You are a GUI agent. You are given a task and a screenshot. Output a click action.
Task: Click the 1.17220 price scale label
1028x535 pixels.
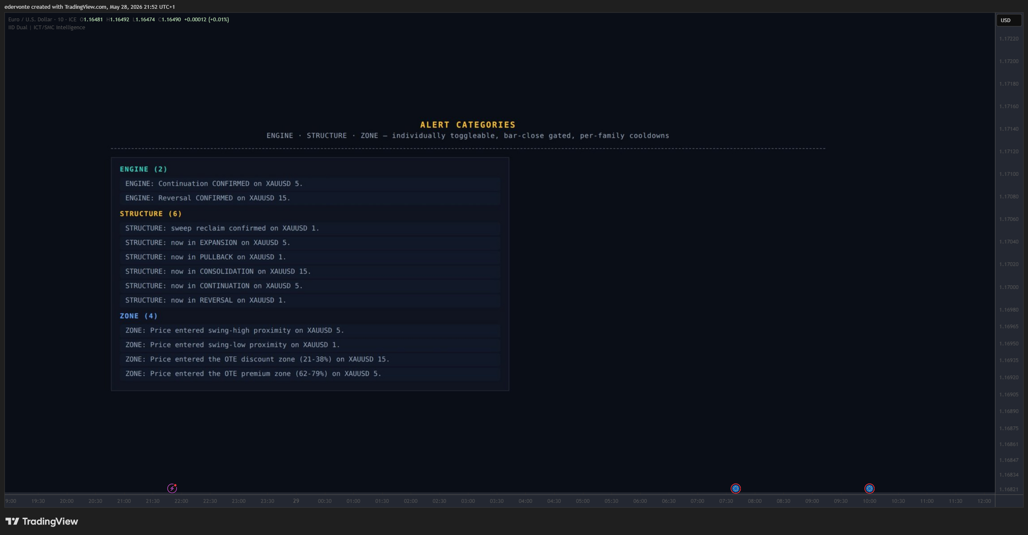click(x=1009, y=39)
